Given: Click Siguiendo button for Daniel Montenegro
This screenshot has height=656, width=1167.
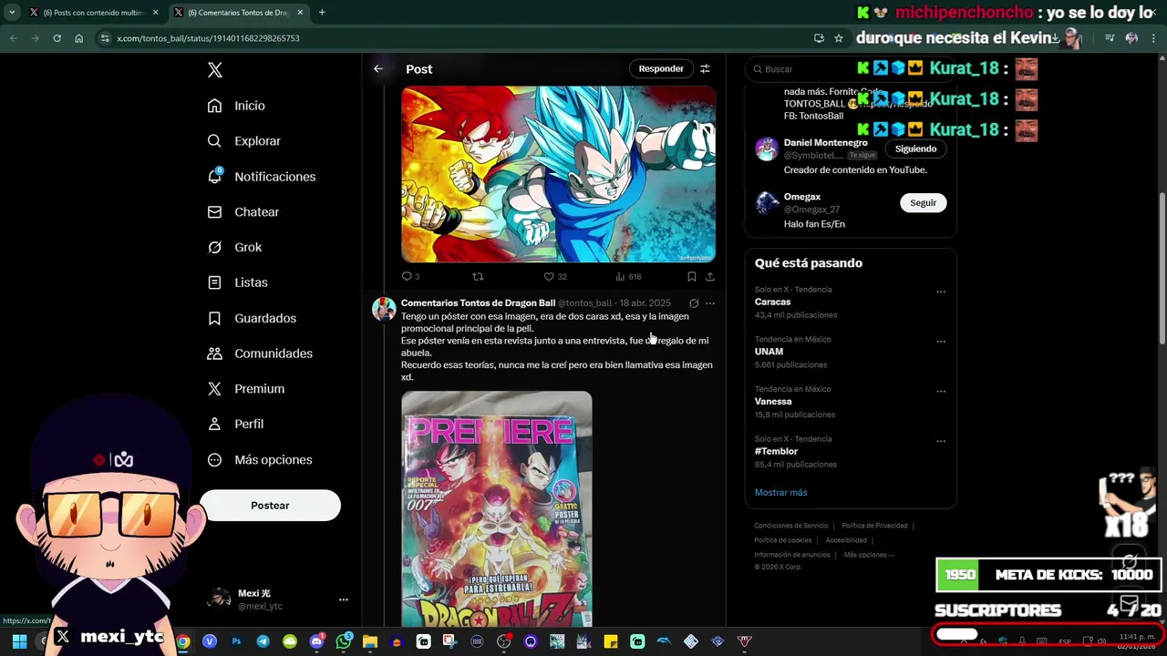Looking at the screenshot, I should [x=915, y=149].
